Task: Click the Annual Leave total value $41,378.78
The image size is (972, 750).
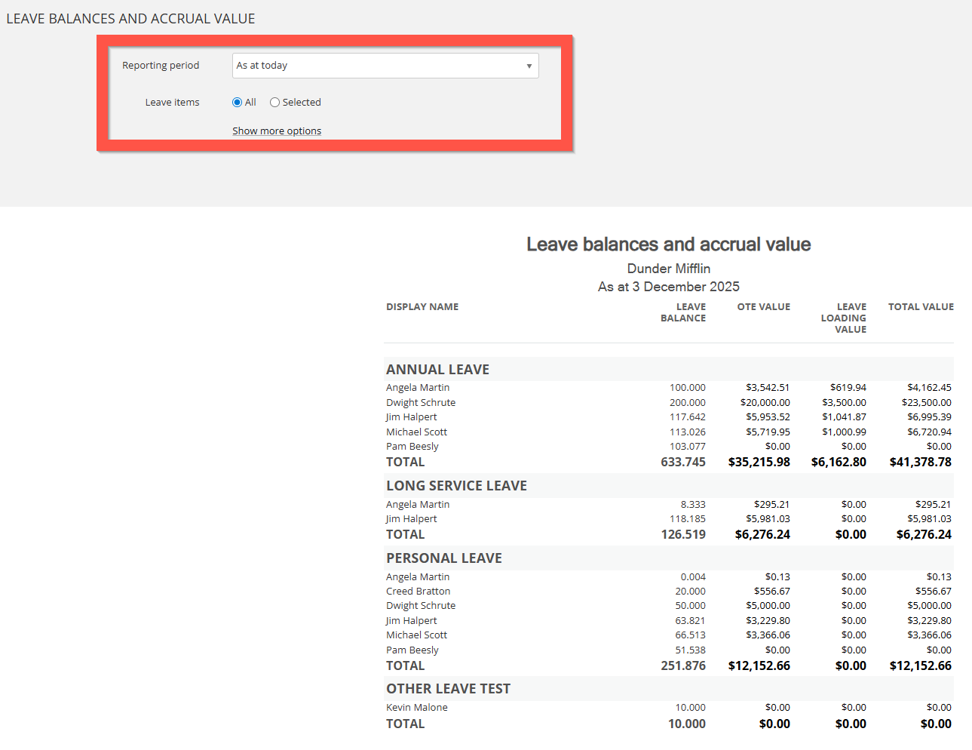Action: click(920, 463)
